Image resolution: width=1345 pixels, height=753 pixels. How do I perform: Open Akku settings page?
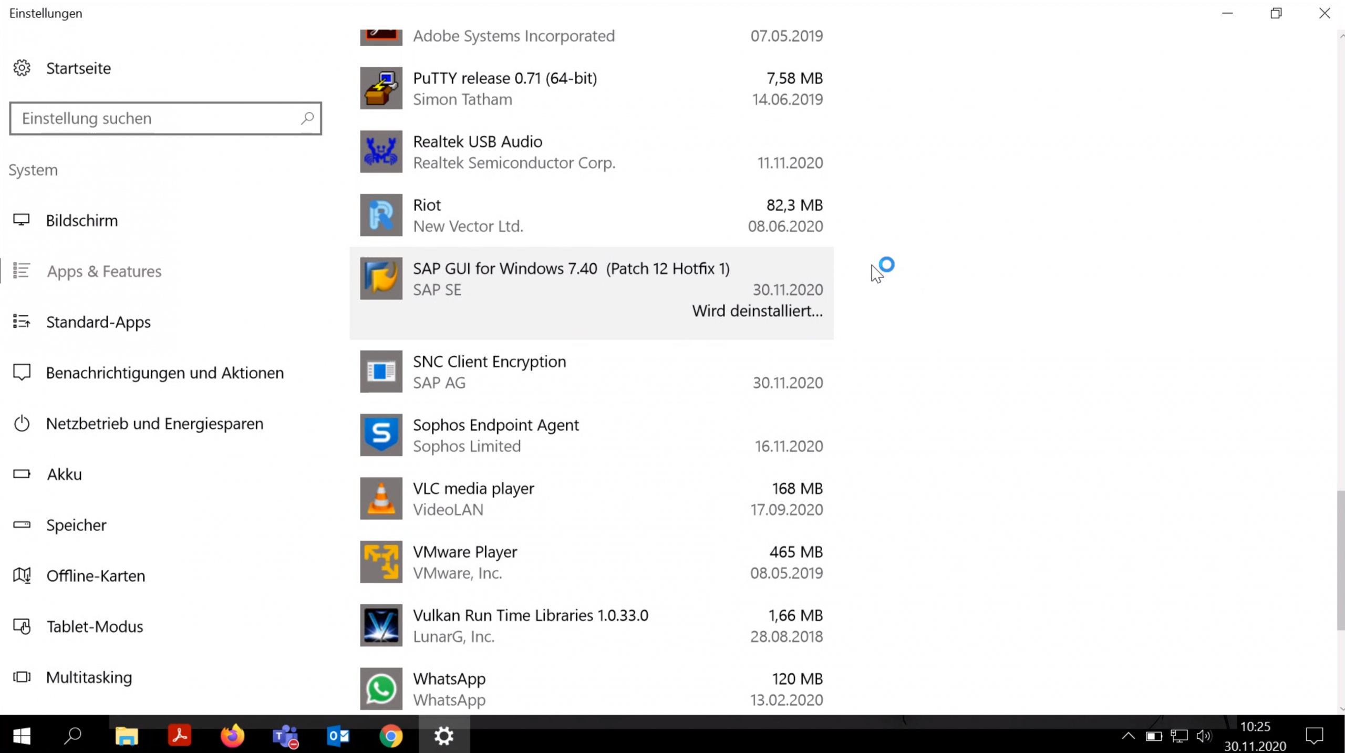click(64, 474)
